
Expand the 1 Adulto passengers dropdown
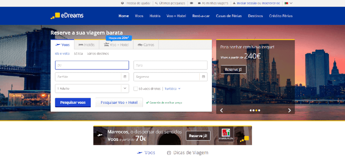[x=125, y=89]
